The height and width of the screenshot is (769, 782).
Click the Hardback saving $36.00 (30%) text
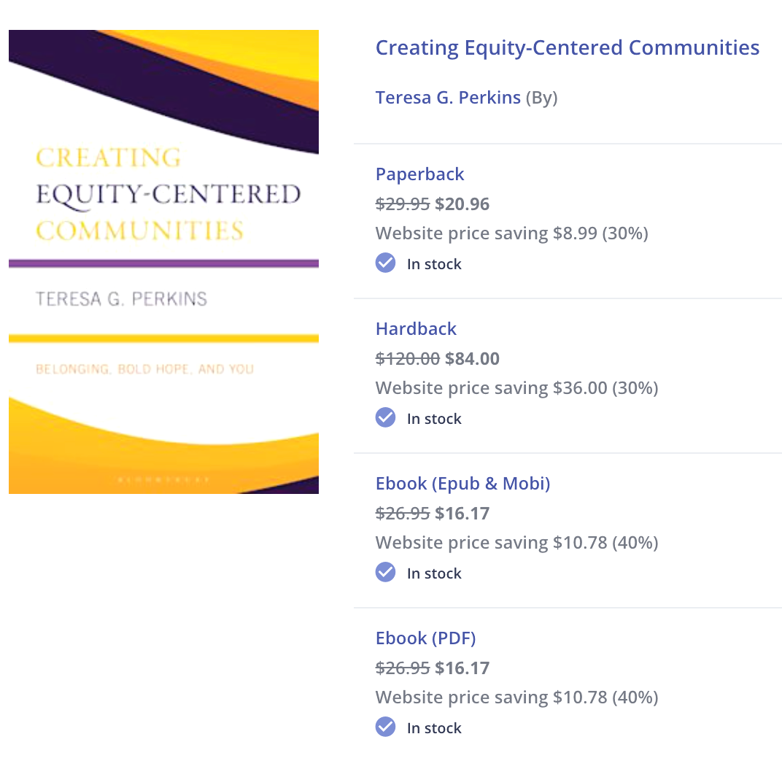point(516,388)
